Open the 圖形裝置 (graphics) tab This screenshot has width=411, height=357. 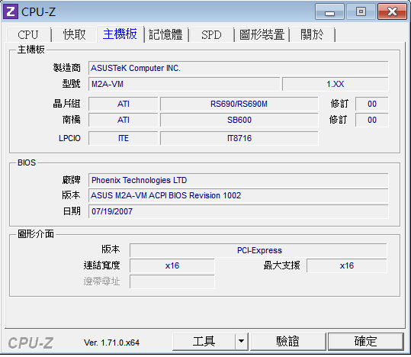pos(262,34)
